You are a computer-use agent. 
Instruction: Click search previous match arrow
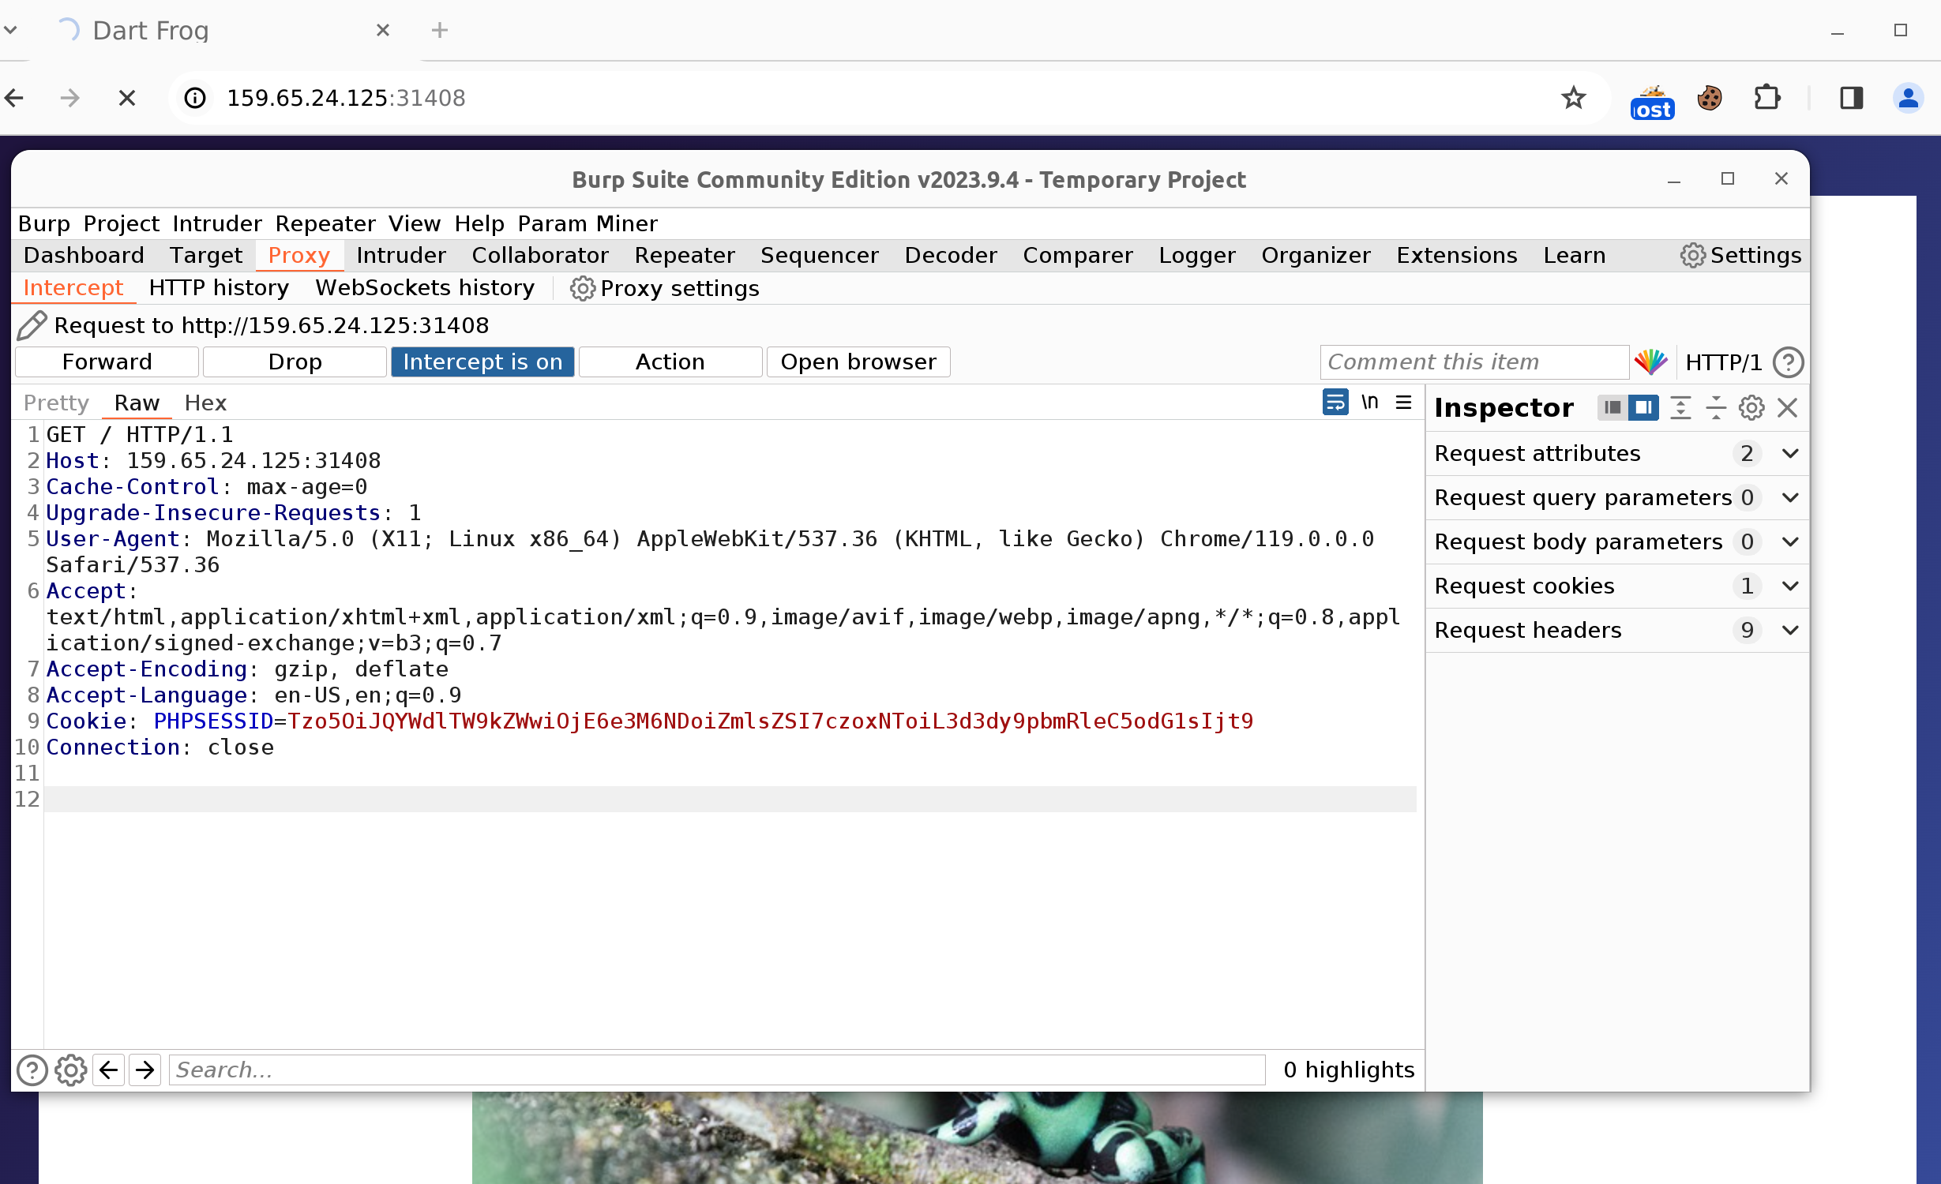pos(109,1070)
